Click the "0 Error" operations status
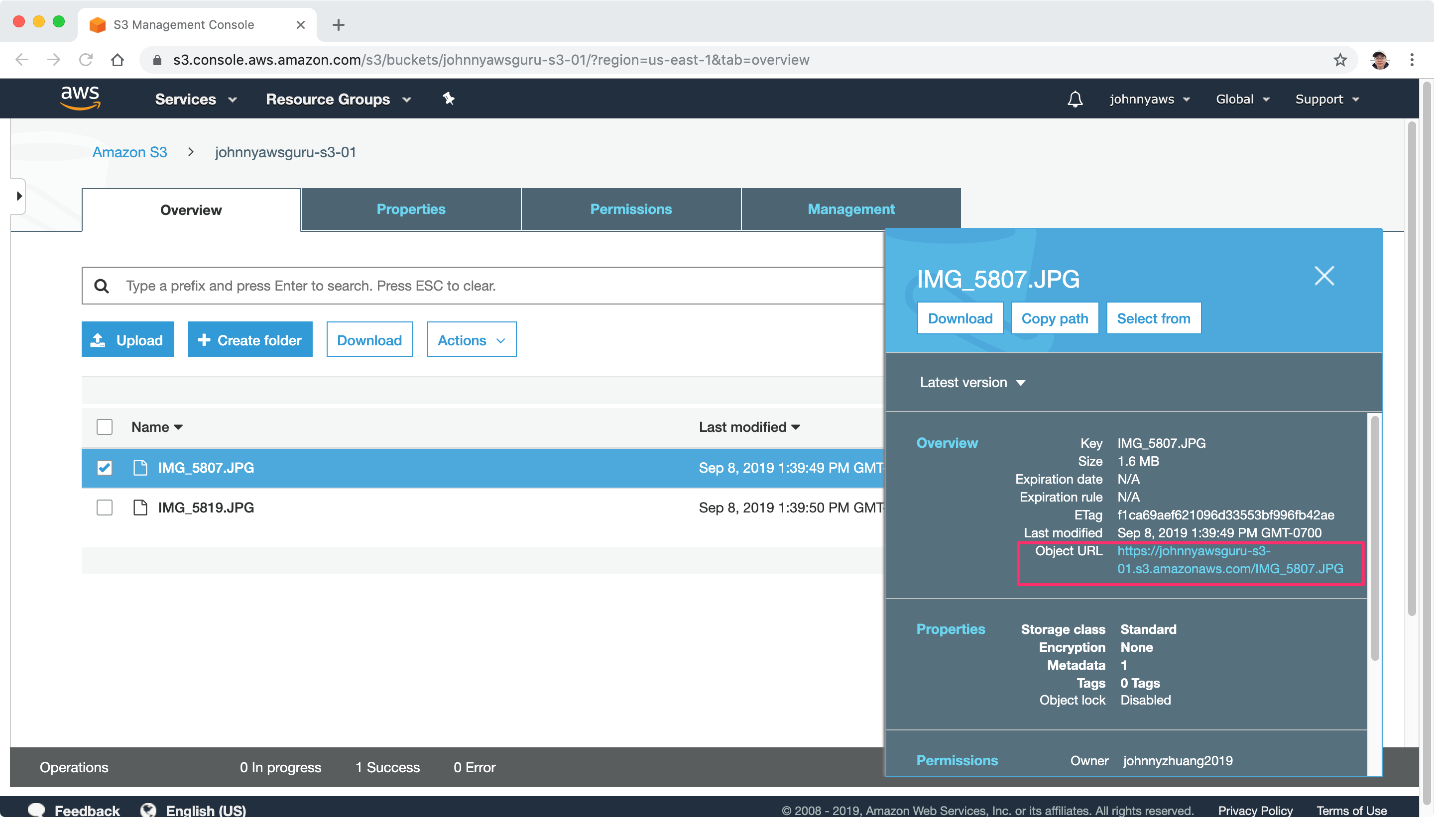Viewport: 1434px width, 817px height. coord(475,768)
